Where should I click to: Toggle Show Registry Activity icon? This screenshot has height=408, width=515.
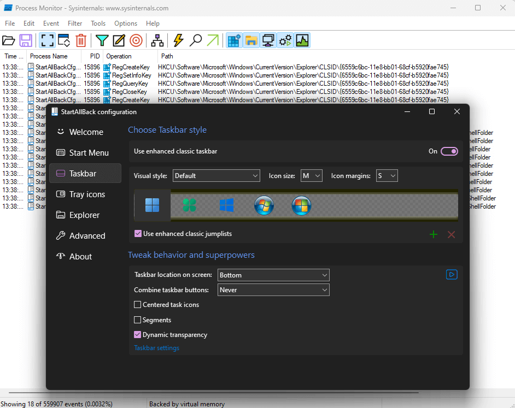234,41
